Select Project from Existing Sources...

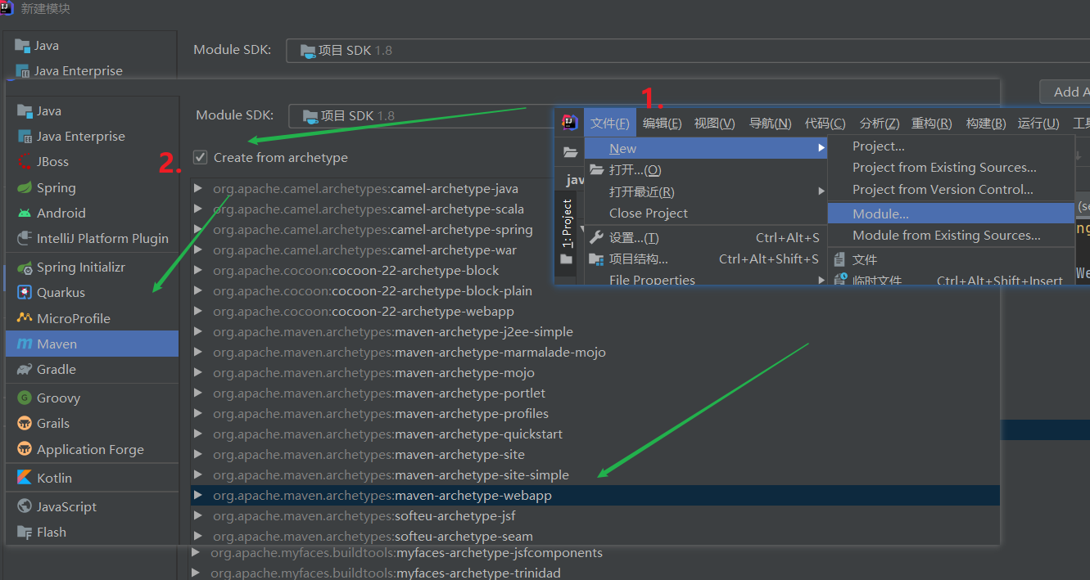click(x=951, y=168)
